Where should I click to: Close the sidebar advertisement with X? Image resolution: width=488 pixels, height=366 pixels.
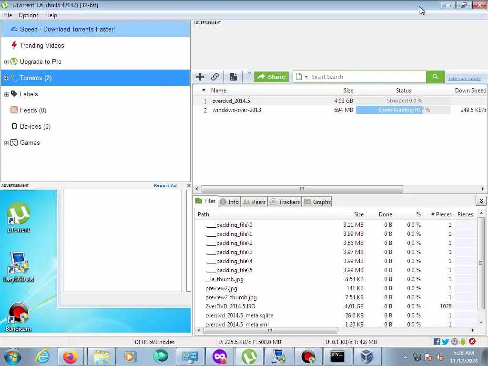pyautogui.click(x=189, y=185)
